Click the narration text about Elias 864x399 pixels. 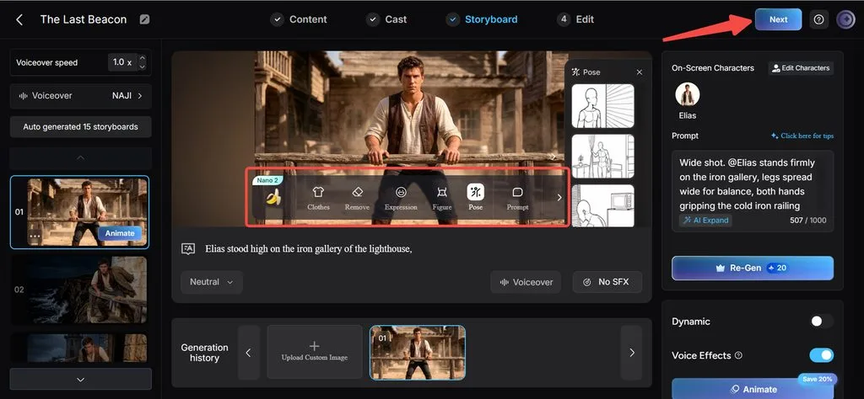click(309, 249)
